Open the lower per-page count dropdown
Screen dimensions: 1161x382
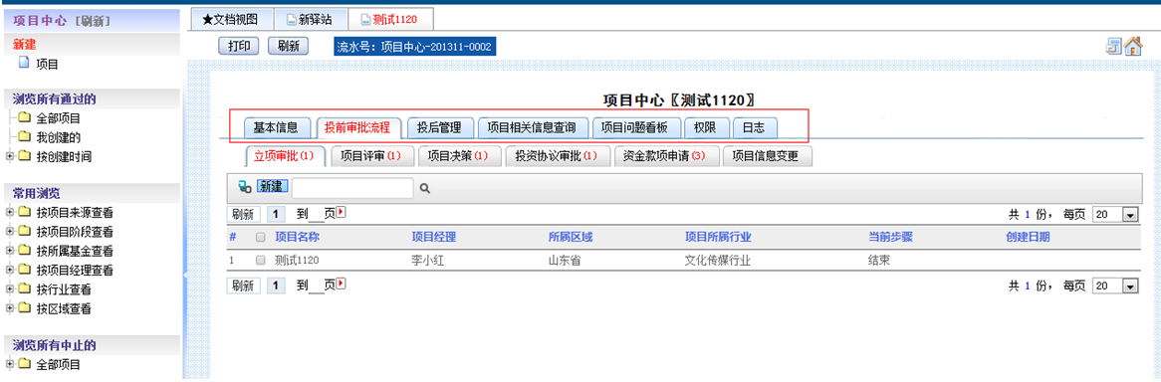pos(1130,286)
